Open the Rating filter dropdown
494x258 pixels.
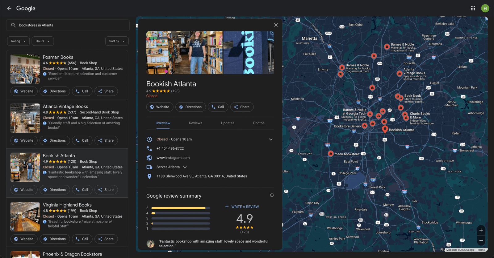19,41
